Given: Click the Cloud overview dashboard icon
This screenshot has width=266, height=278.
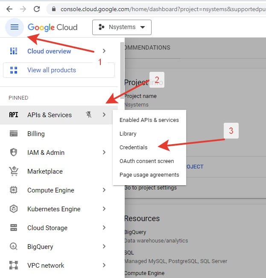Looking at the screenshot, I should pyautogui.click(x=14, y=51).
